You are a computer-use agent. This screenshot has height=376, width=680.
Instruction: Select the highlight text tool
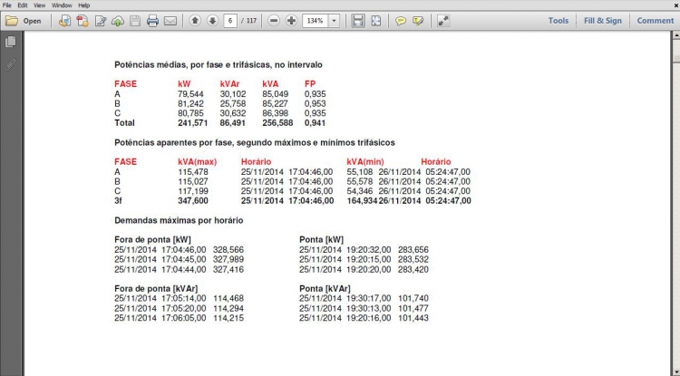pos(417,20)
